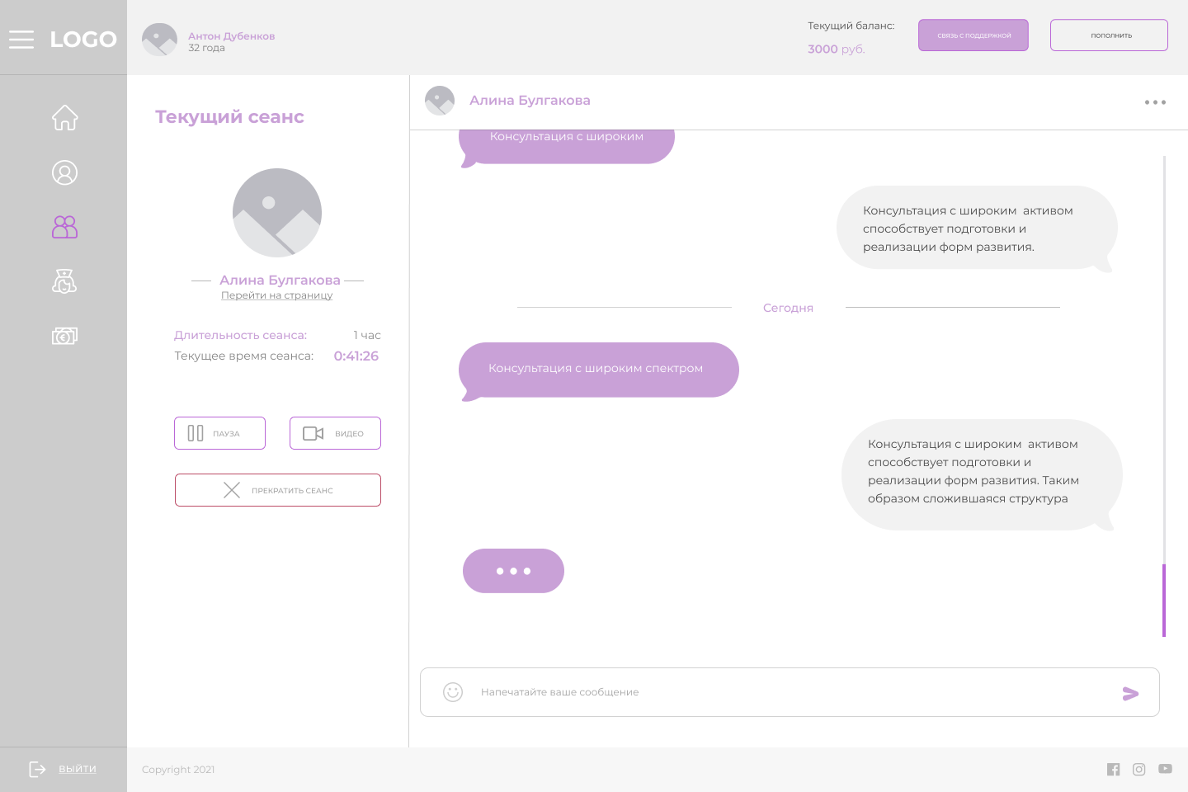Open the Instagram footer icon

(x=1138, y=769)
